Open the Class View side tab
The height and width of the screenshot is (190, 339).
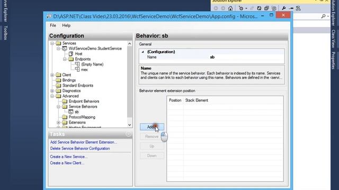pyautogui.click(x=333, y=39)
